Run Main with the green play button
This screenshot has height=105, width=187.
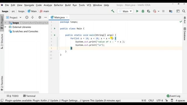[137, 11]
